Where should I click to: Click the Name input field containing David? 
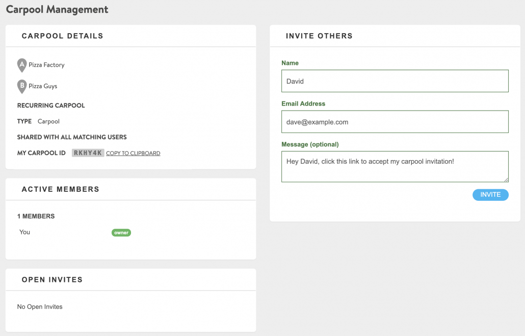[x=395, y=81]
